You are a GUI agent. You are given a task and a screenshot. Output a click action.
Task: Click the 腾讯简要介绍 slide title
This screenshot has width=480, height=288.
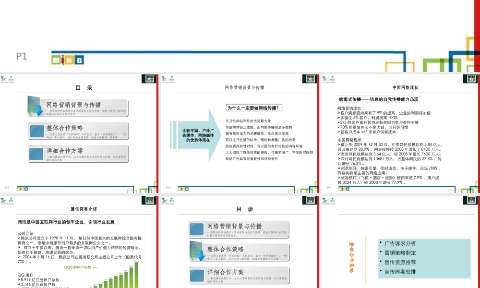84,209
